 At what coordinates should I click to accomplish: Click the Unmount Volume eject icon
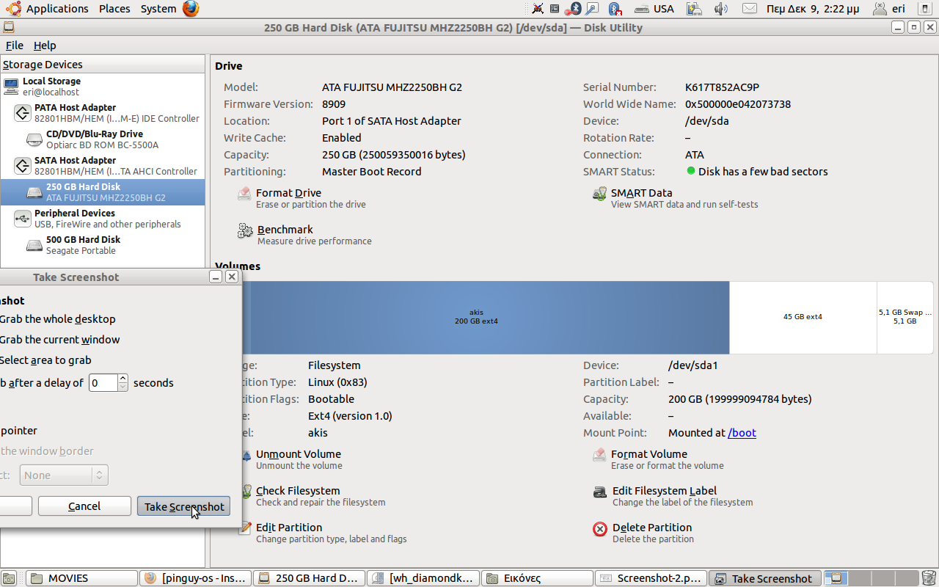(246, 455)
